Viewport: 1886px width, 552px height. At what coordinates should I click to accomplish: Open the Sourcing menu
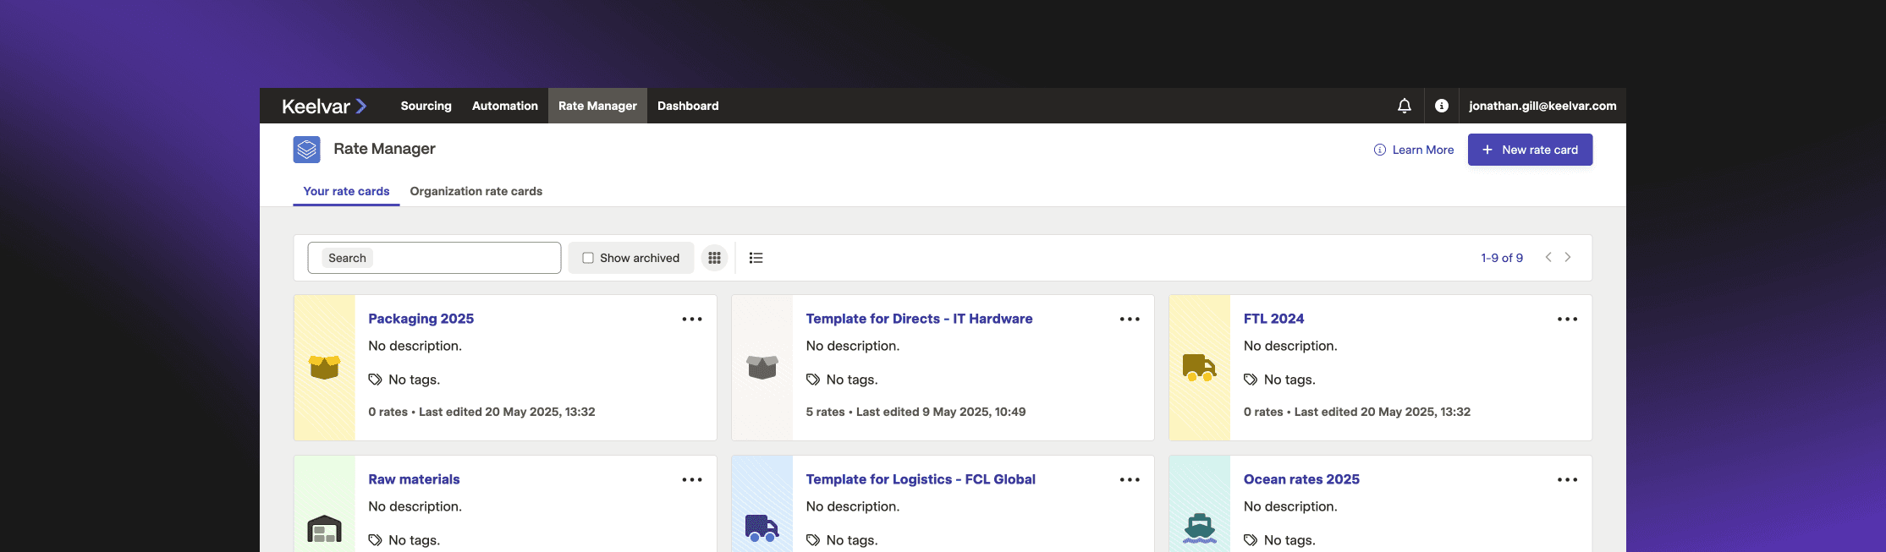[x=426, y=106]
